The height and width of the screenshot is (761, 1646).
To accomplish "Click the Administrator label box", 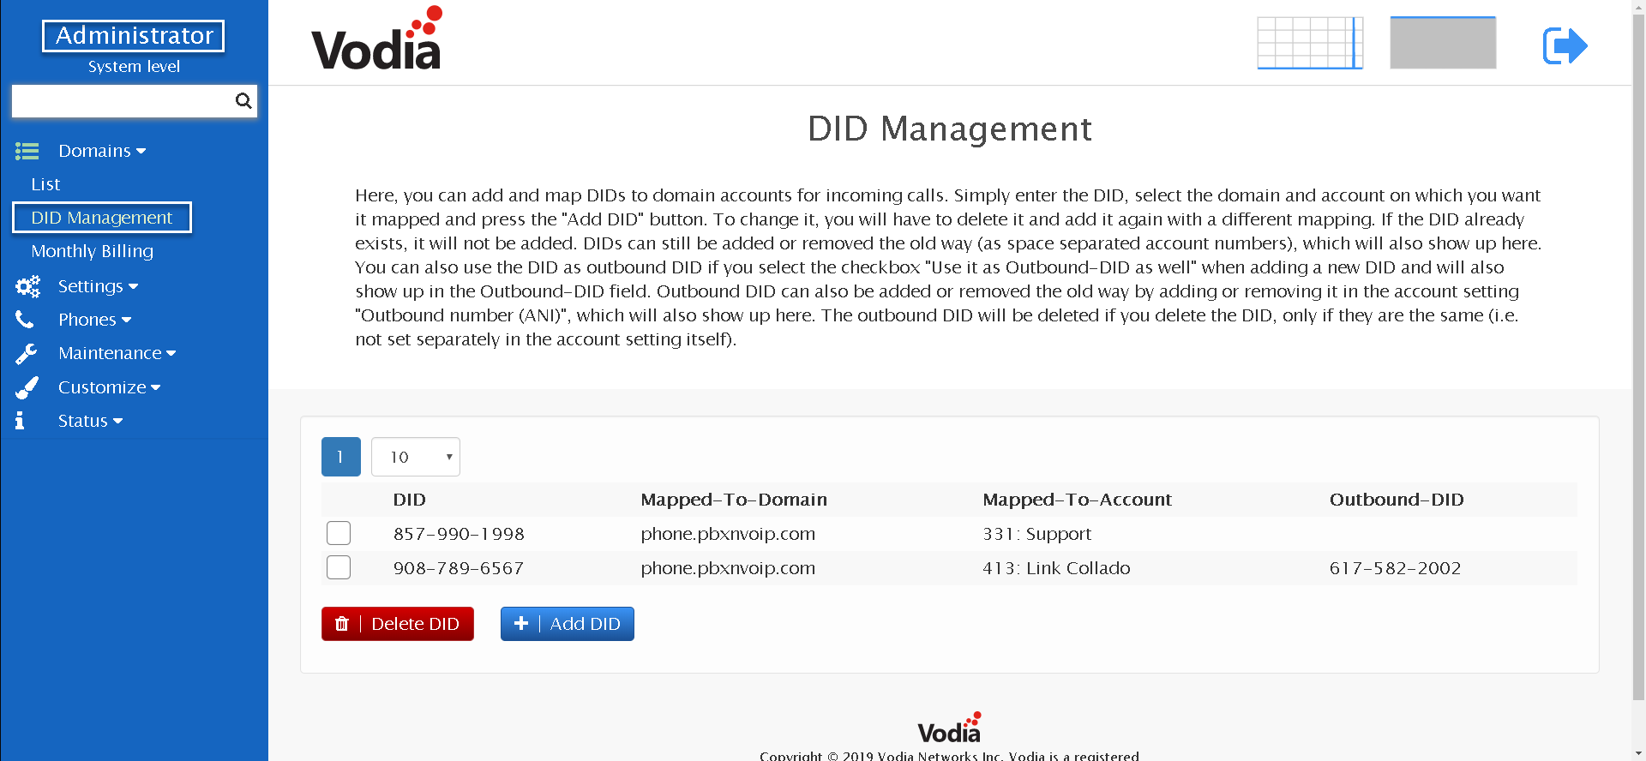I will [134, 36].
